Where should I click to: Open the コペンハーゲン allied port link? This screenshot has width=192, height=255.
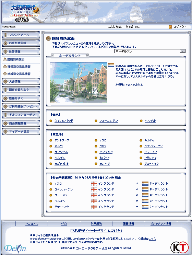point(154,146)
